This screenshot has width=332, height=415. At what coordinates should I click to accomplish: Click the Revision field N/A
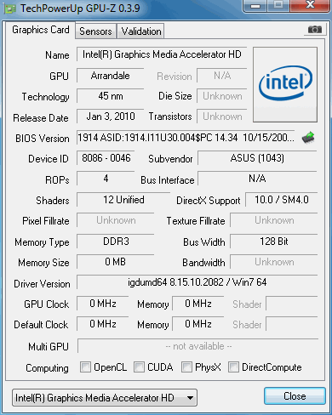pos(222,76)
